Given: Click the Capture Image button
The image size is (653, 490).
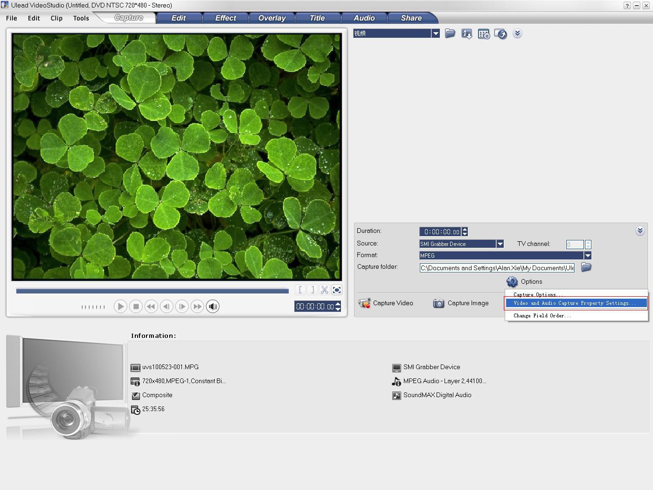Looking at the screenshot, I should [461, 303].
